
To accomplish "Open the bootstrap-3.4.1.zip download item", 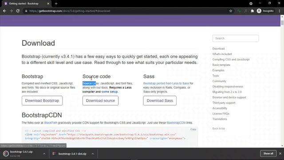I will [x=21, y=153].
